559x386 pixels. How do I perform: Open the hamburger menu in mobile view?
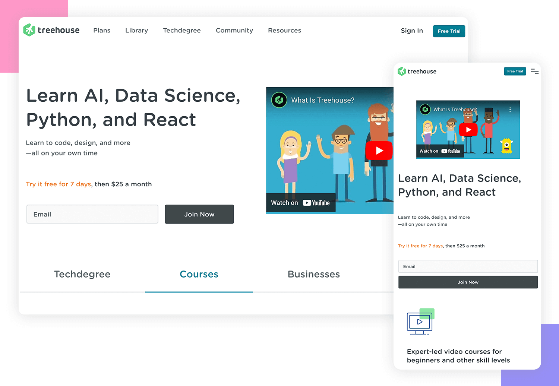(535, 71)
